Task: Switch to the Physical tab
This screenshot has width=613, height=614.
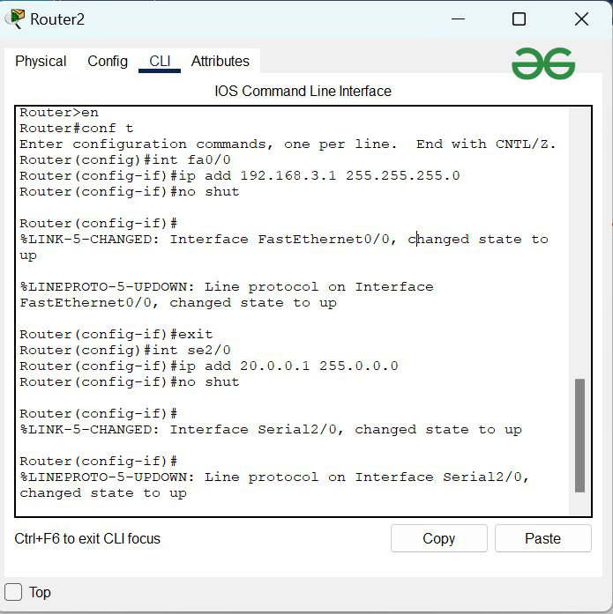Action: click(x=41, y=61)
